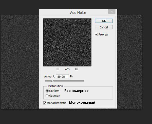Screen dimensions: 152x124
Task: Close the Add Noise dialog with X
Action: tap(111, 12)
